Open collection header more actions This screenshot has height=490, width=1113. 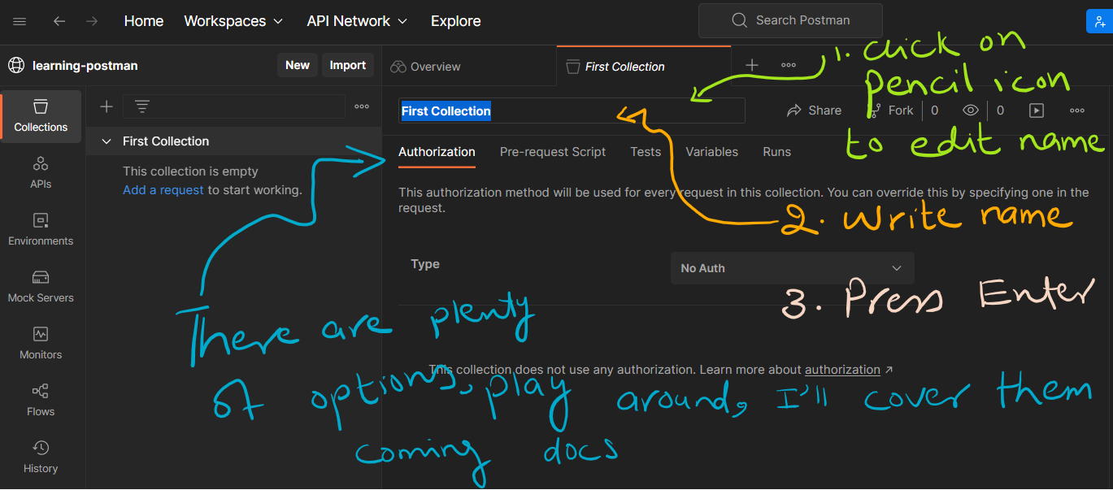coord(1077,111)
